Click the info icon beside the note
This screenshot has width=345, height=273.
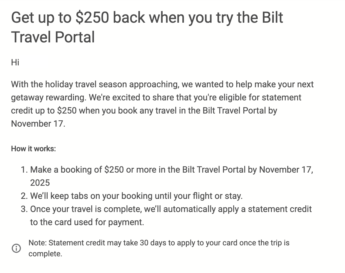16,248
